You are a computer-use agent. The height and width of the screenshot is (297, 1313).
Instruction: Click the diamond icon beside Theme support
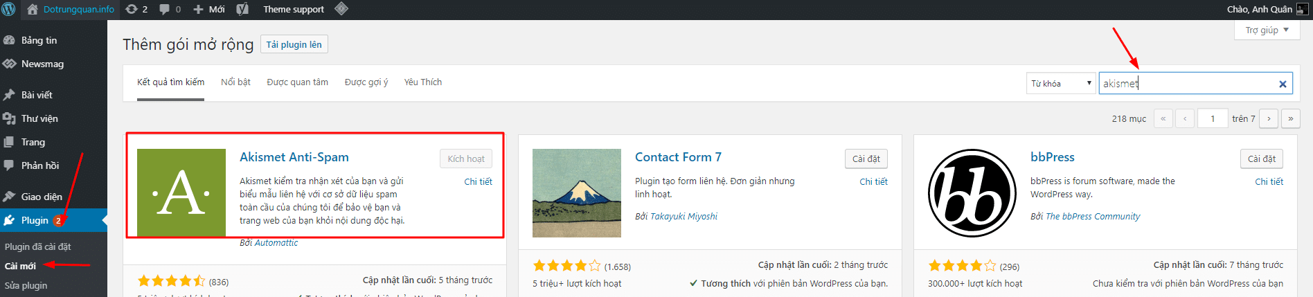341,9
